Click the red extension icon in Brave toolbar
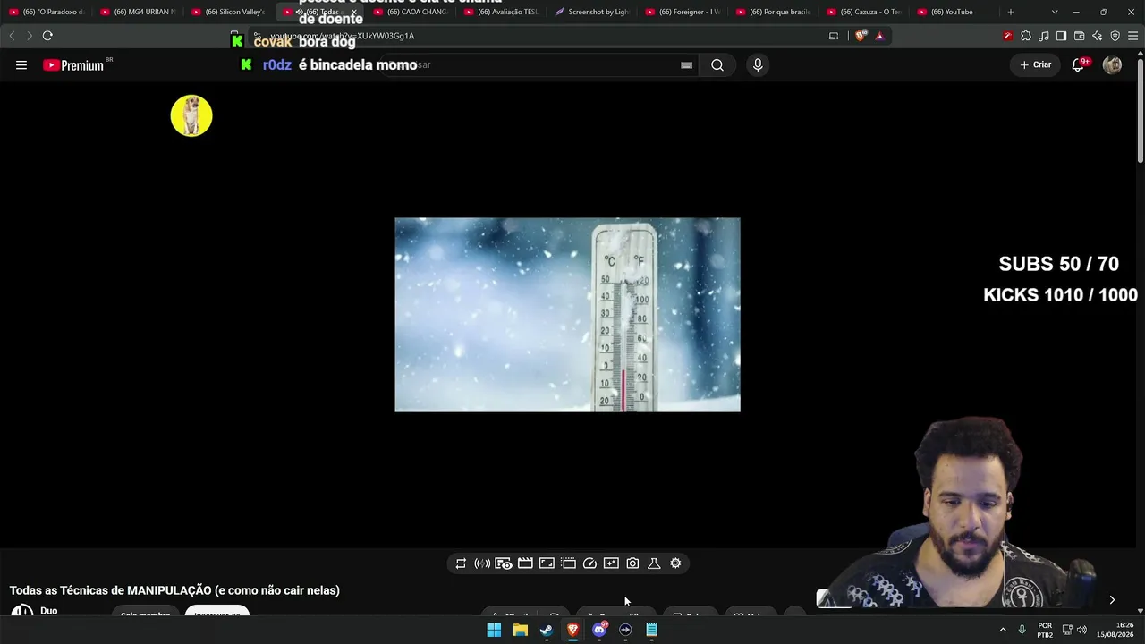Screen dimensions: 1145x644 [x=1007, y=36]
